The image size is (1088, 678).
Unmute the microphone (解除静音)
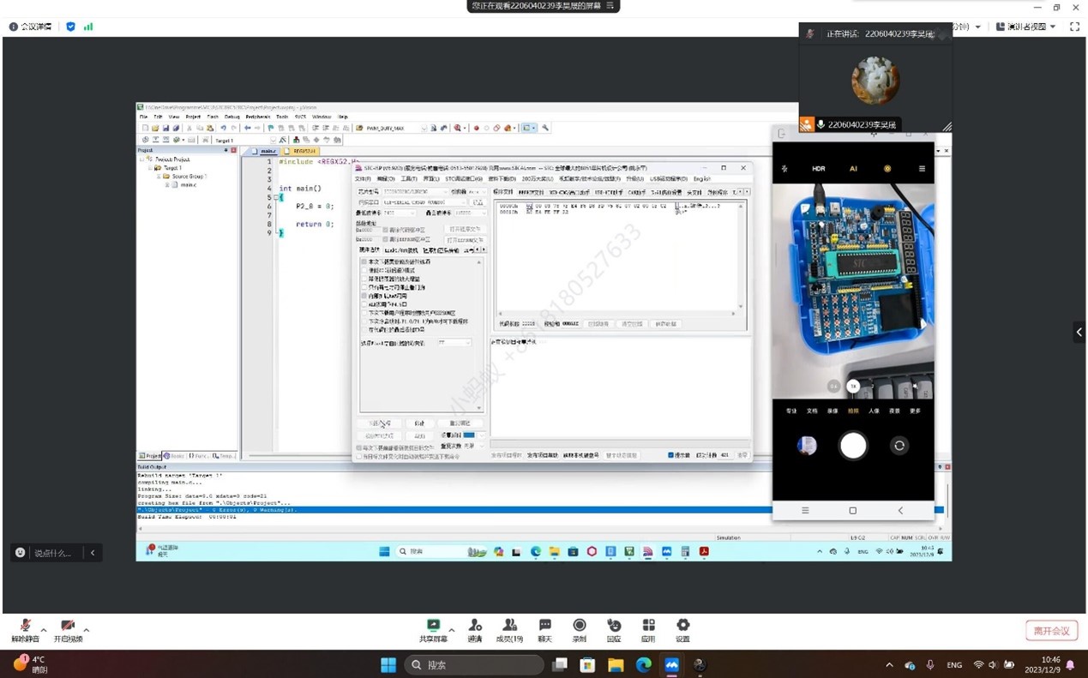(x=25, y=627)
